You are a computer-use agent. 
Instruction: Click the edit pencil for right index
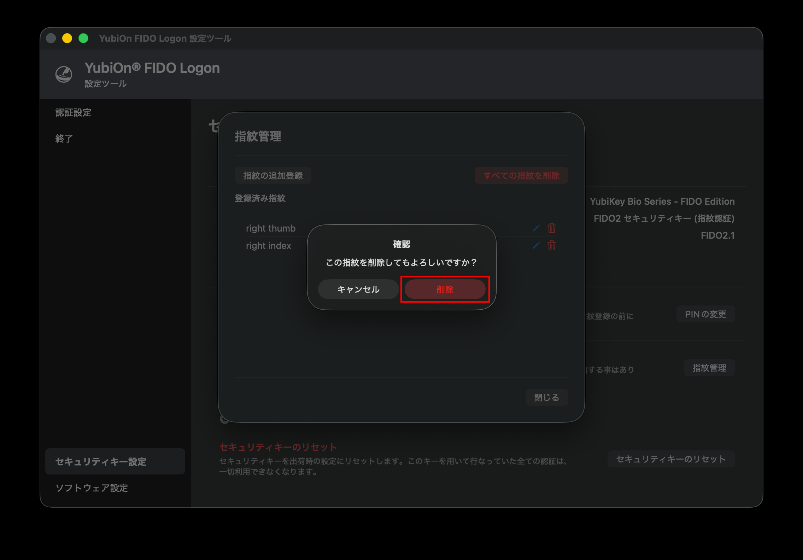(x=536, y=245)
